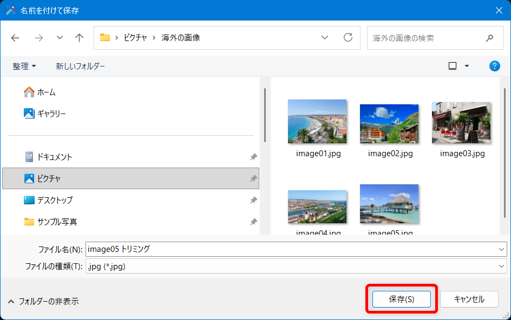Close the 名前を付けて保存 dialog
Screen dimensions: 511x320
click(499, 10)
